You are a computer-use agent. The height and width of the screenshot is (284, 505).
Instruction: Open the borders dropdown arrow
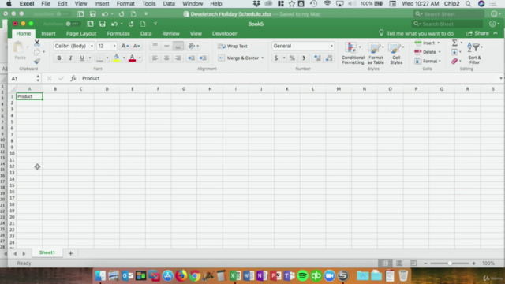[x=107, y=58]
